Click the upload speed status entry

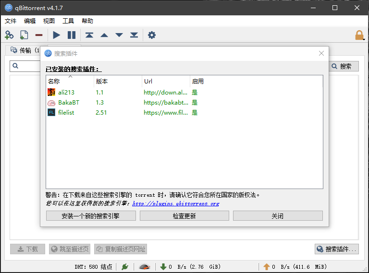tap(295, 267)
